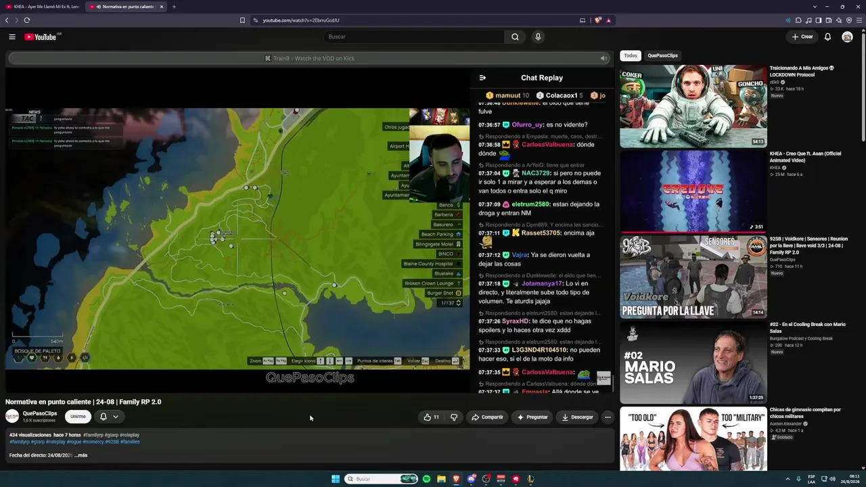The image size is (866, 487).
Task: Click the Preguntar button
Action: click(x=532, y=417)
